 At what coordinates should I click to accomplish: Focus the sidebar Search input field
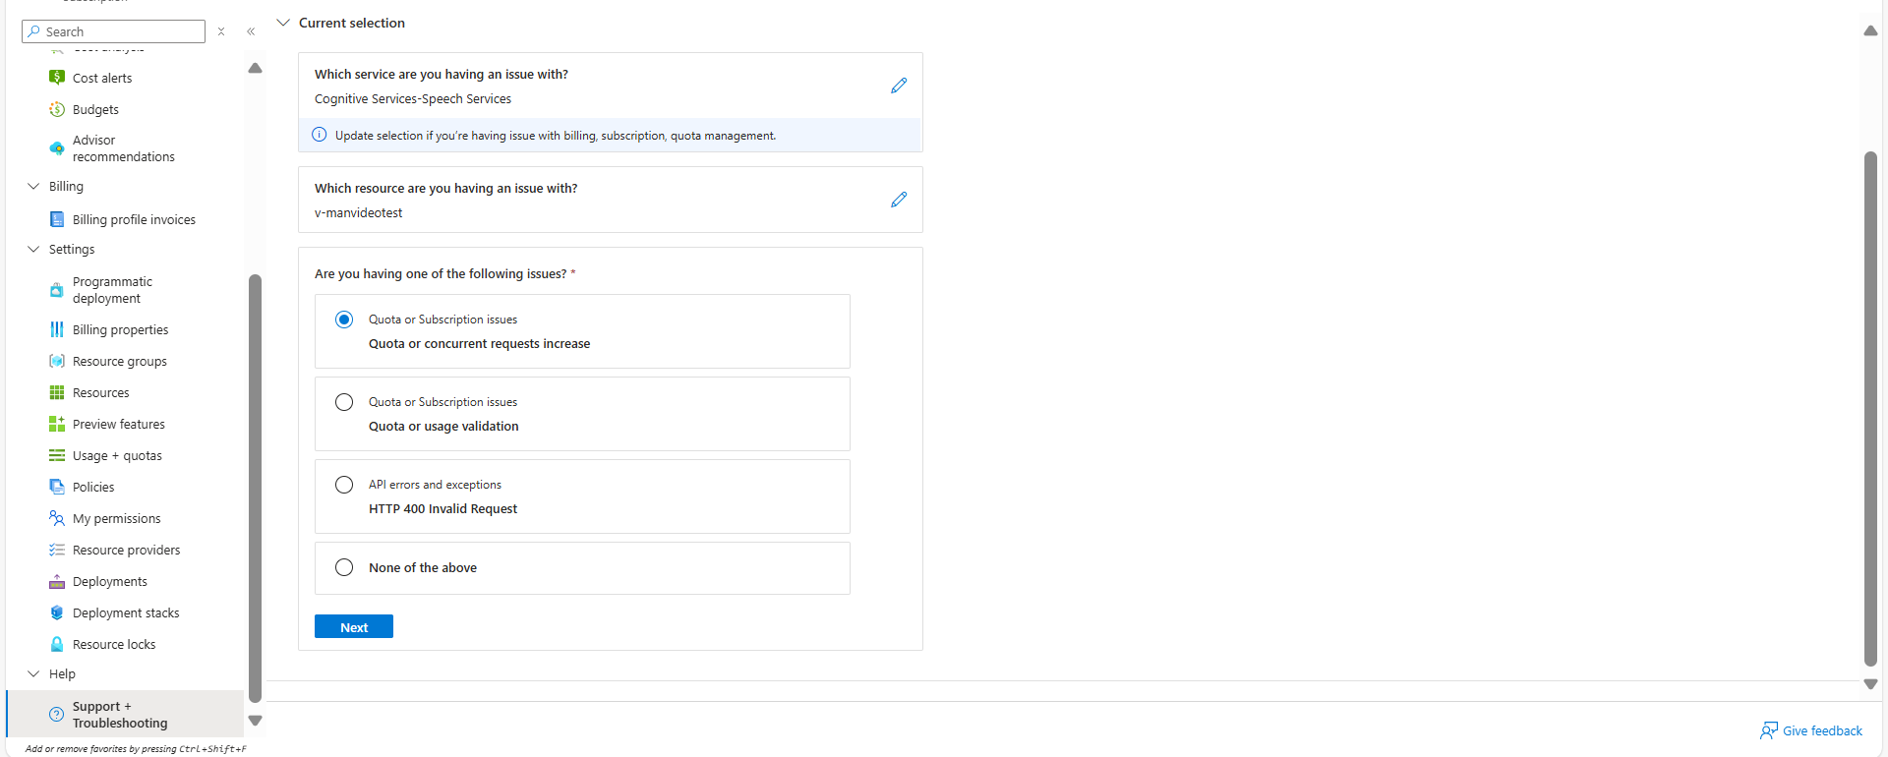[x=113, y=31]
